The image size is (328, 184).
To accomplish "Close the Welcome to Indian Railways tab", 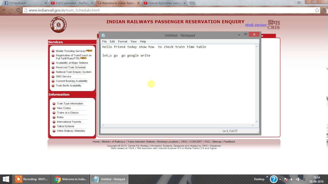I will pyautogui.click(x=138, y=3).
